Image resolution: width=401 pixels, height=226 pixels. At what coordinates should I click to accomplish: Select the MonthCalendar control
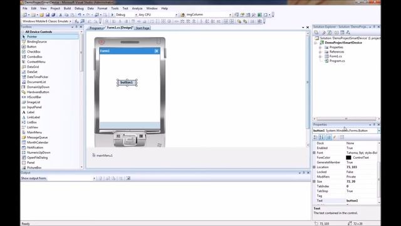(38, 143)
